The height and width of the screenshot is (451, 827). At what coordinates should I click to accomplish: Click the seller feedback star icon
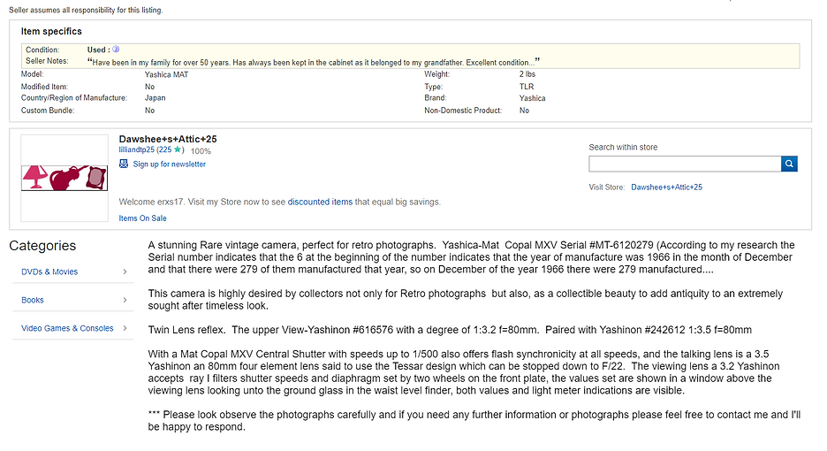[x=178, y=149]
